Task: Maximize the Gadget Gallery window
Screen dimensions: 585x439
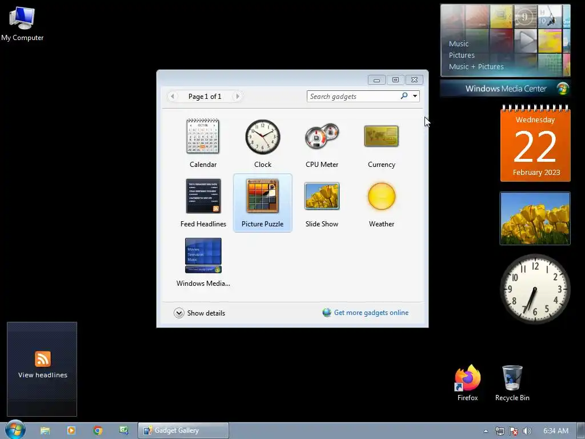Action: click(395, 80)
